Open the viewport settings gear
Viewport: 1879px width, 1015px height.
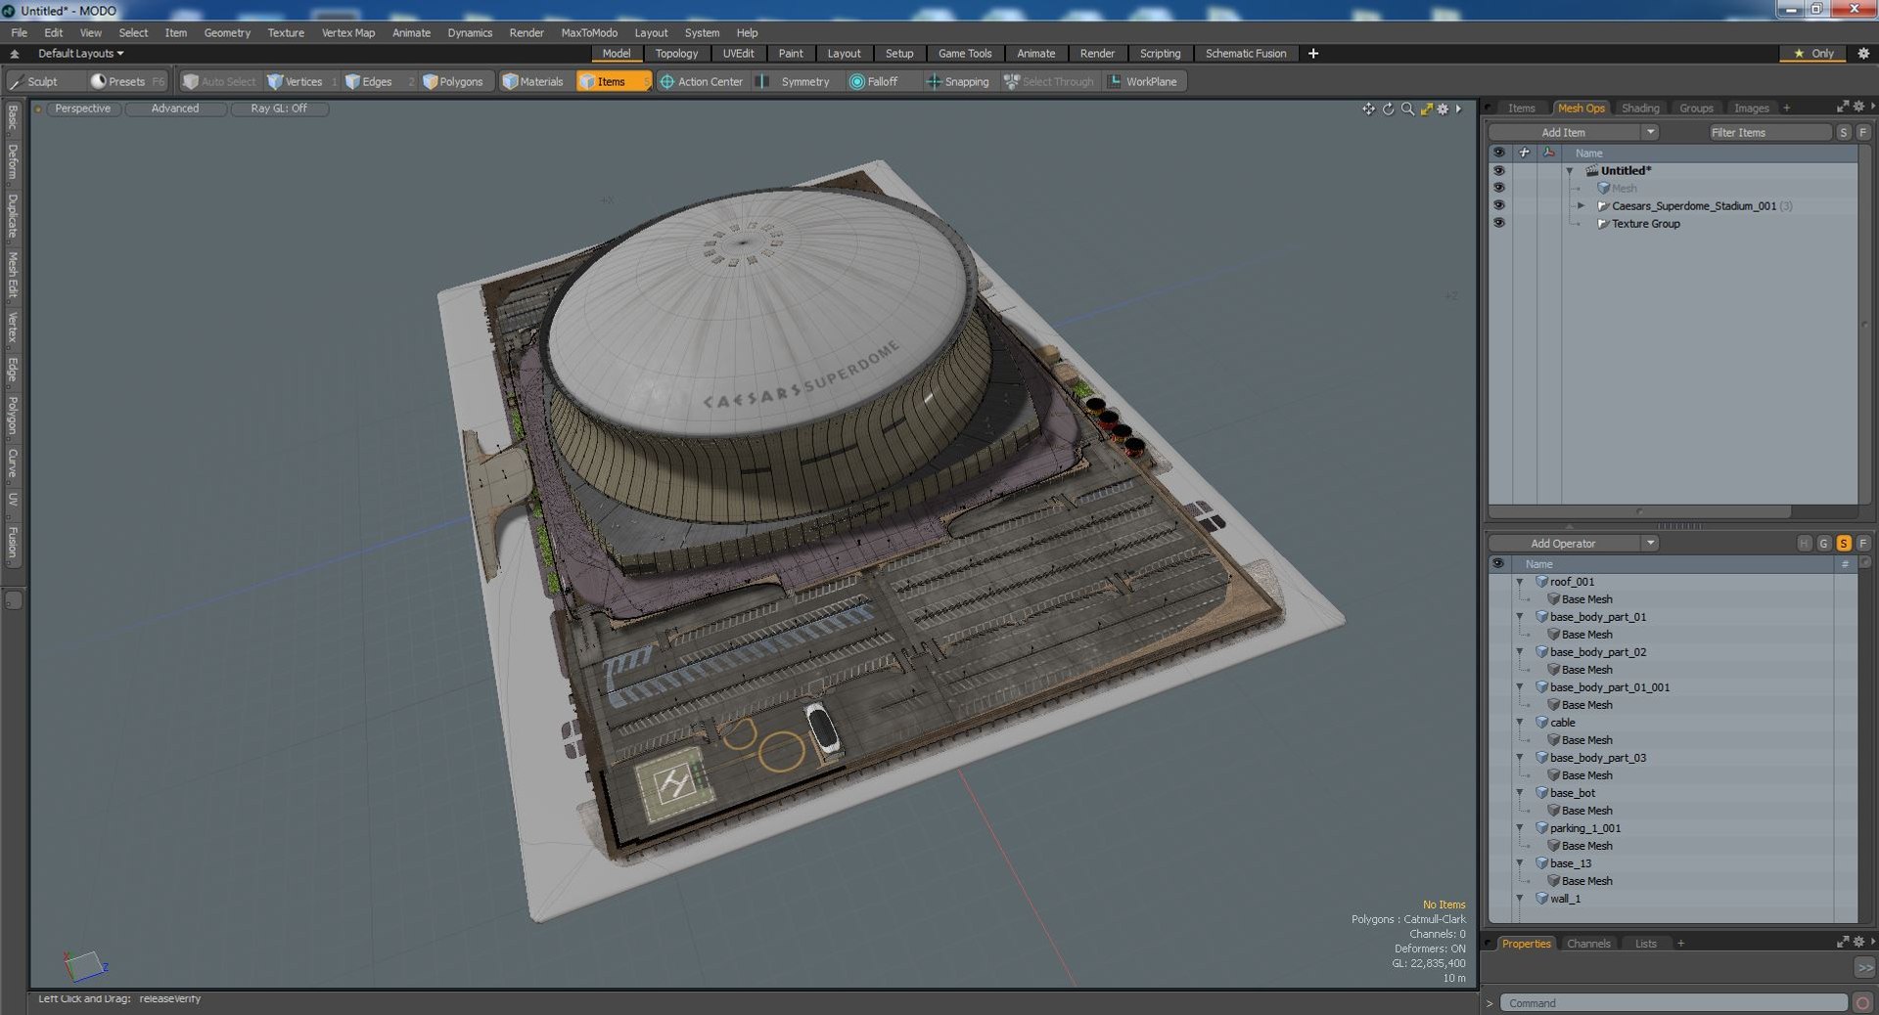coord(1443,109)
